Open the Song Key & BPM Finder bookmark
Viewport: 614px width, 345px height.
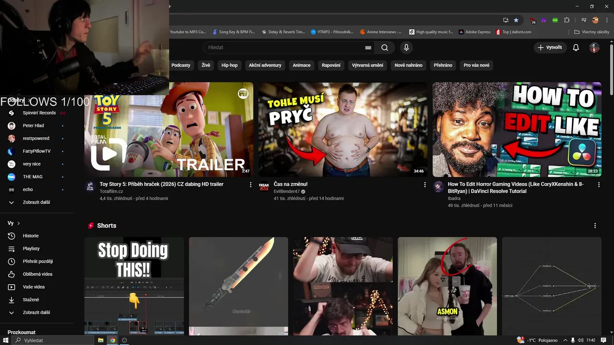(x=234, y=32)
